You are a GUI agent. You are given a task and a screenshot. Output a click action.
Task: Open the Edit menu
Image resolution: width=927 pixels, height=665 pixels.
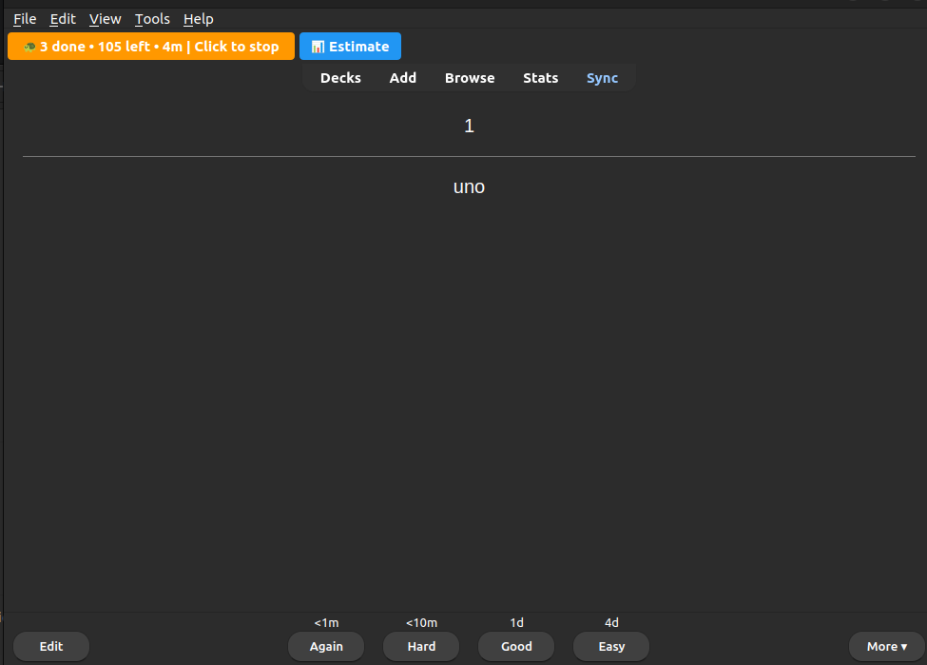[x=62, y=18]
